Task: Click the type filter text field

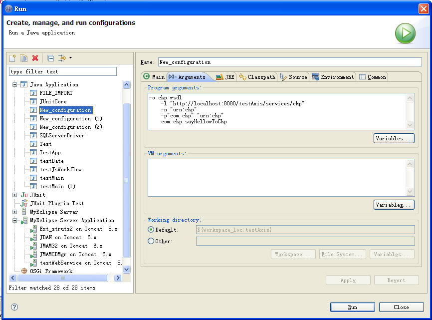Action: pyautogui.click(x=63, y=72)
